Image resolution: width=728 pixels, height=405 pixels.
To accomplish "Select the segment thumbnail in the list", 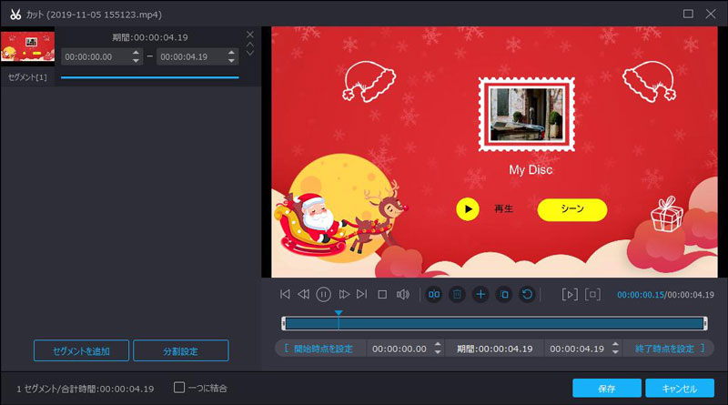I will click(27, 46).
